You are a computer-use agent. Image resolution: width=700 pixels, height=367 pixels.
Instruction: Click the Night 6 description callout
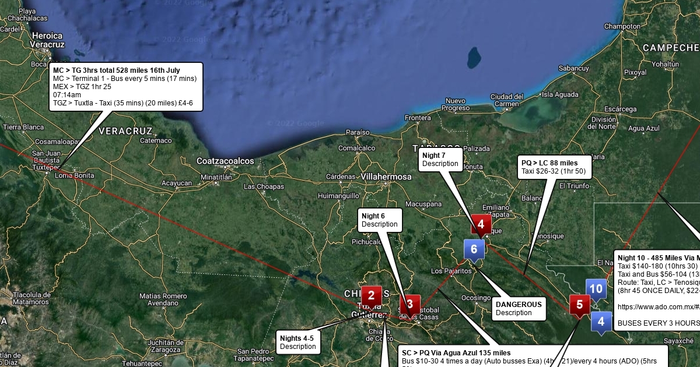pyautogui.click(x=380, y=220)
